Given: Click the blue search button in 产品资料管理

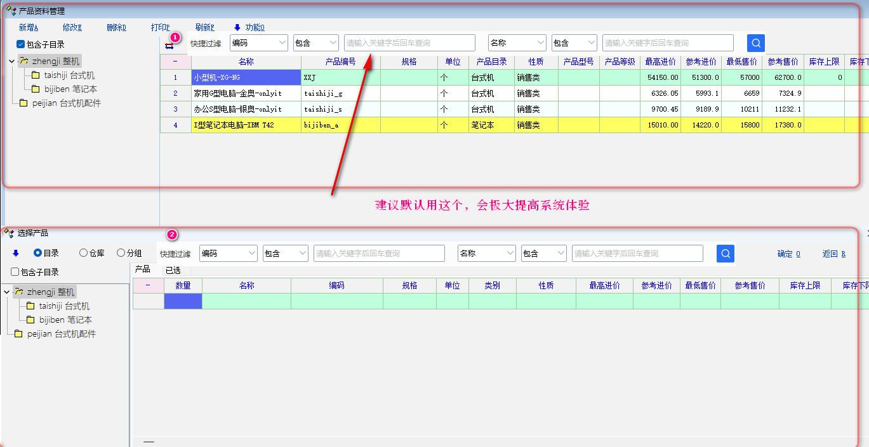Looking at the screenshot, I should click(x=755, y=43).
